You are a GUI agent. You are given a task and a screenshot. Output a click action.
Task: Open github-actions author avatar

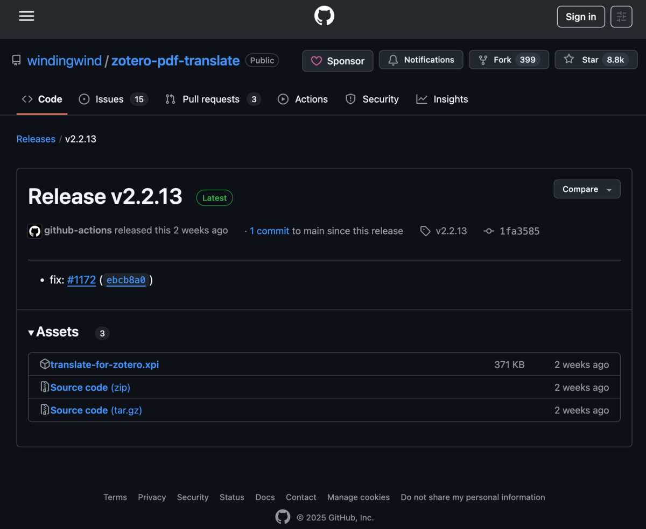pos(34,231)
